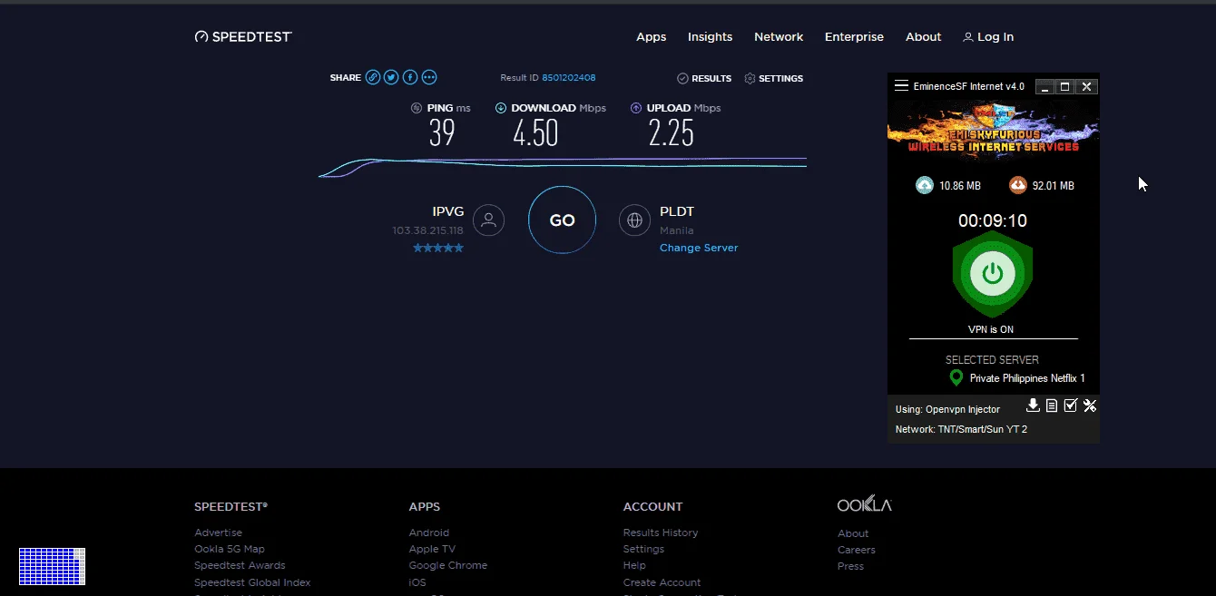Click the ping value 39
1216x596 pixels.
442,133
